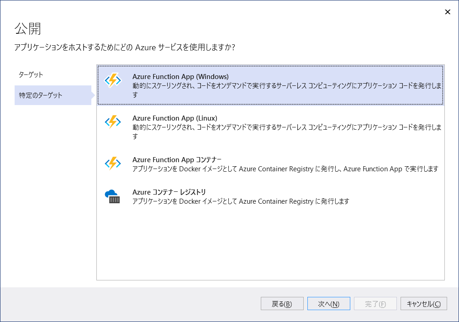This screenshot has width=459, height=322.
Task: Click the Azure Function App (Linux) lightning icon
Action: click(113, 122)
